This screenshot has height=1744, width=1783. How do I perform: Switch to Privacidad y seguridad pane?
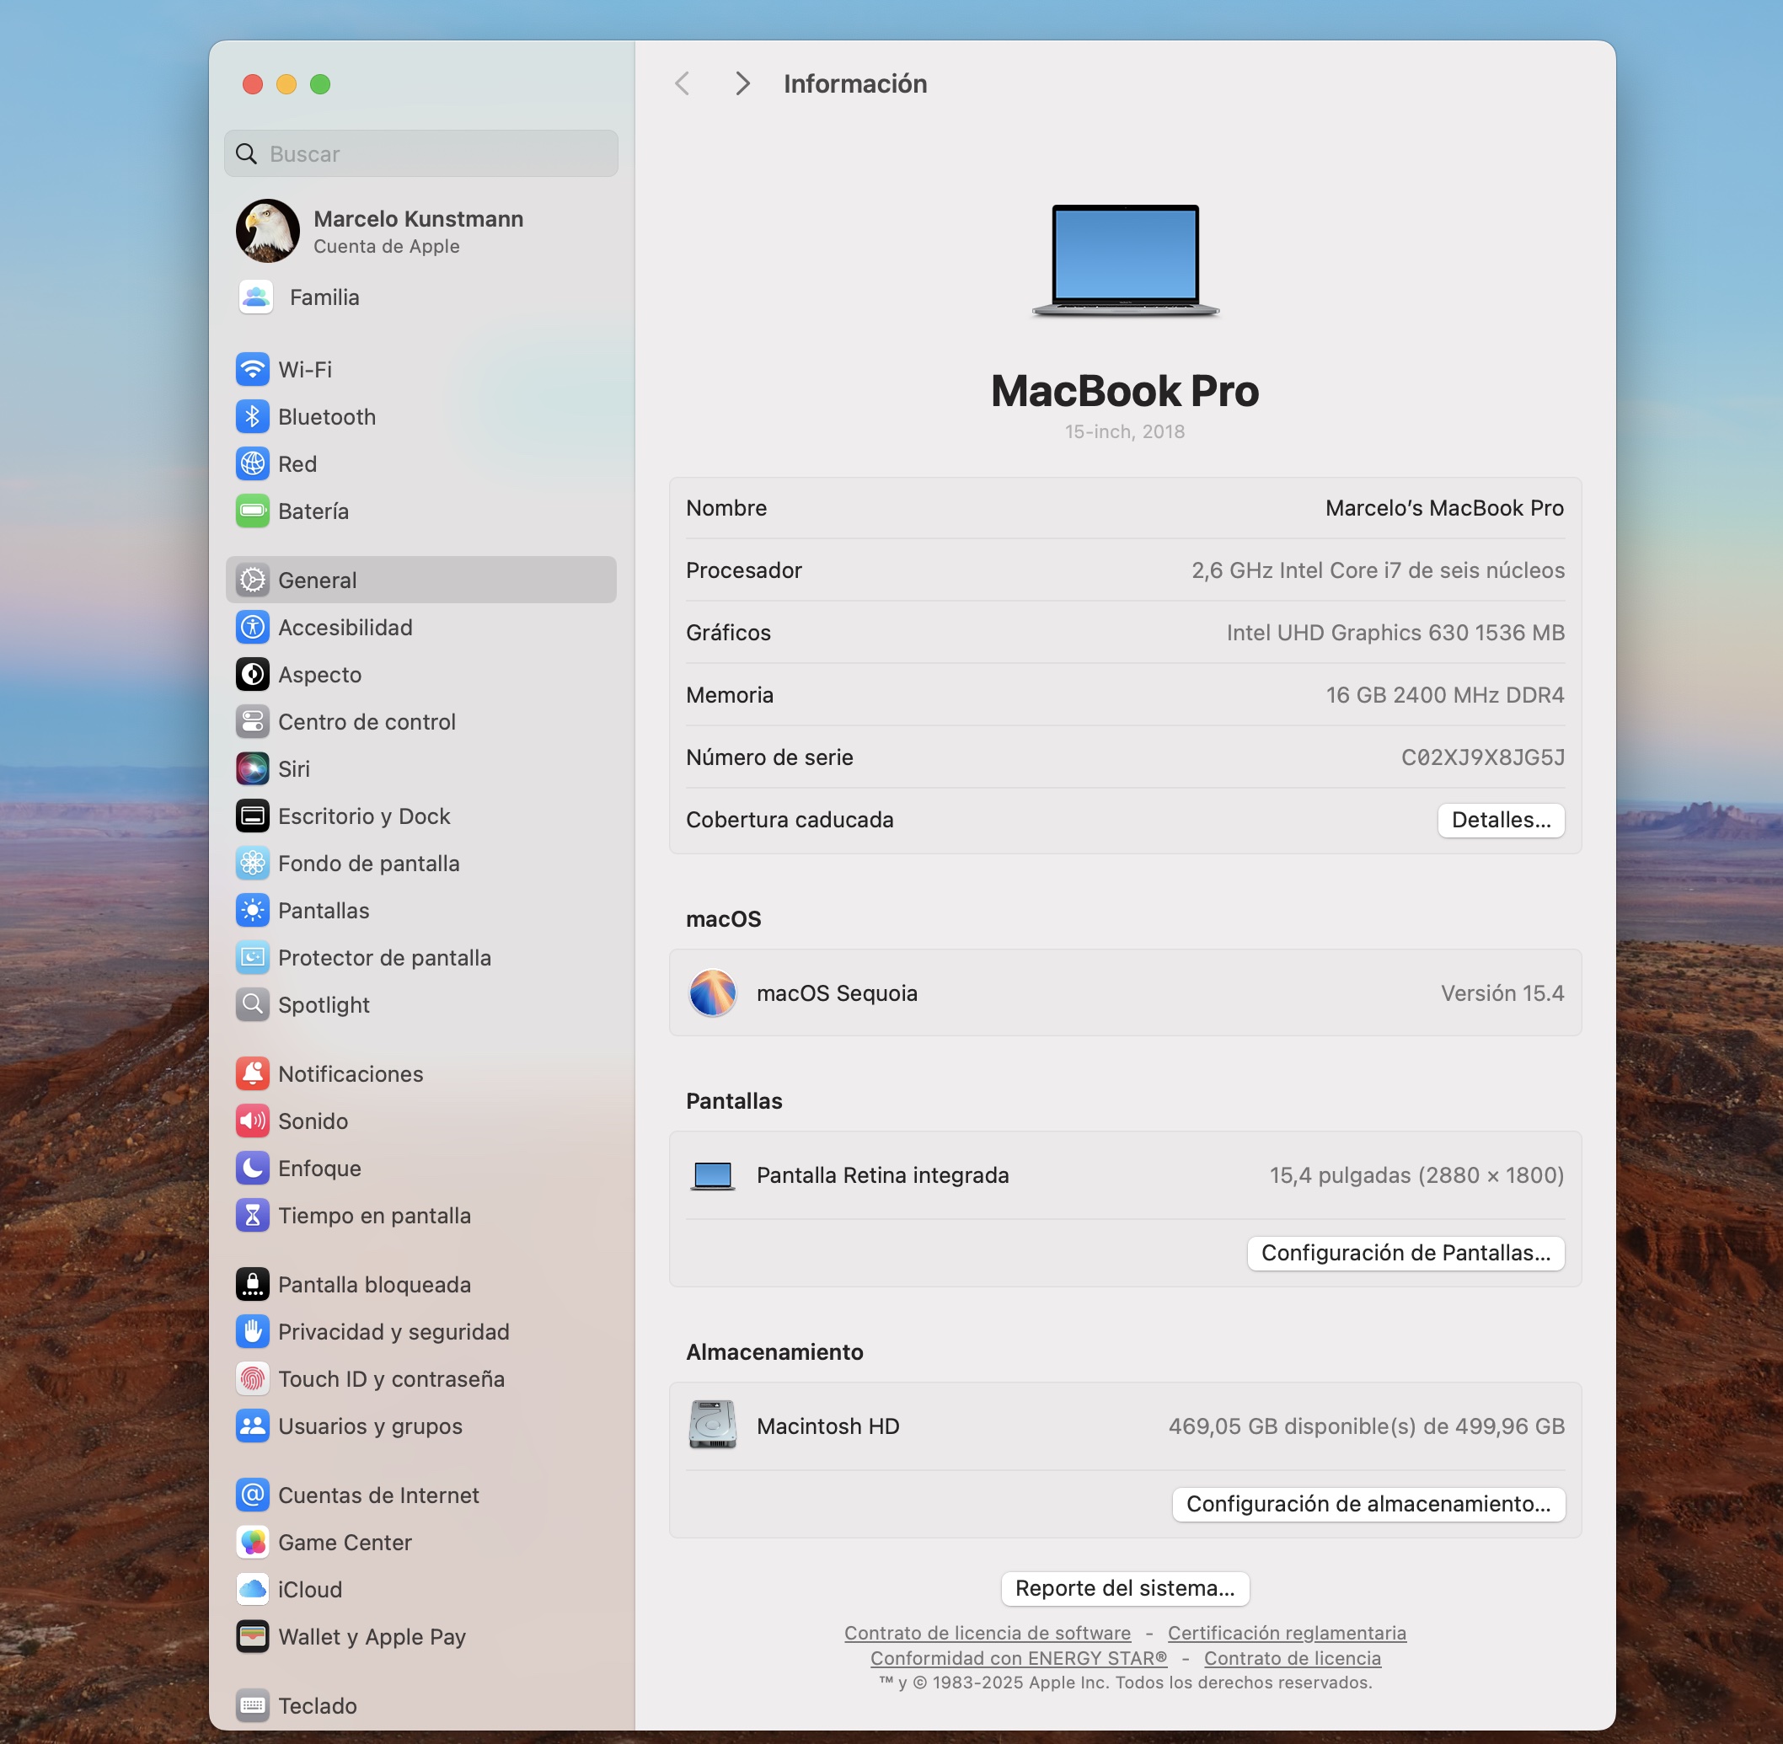click(393, 1332)
